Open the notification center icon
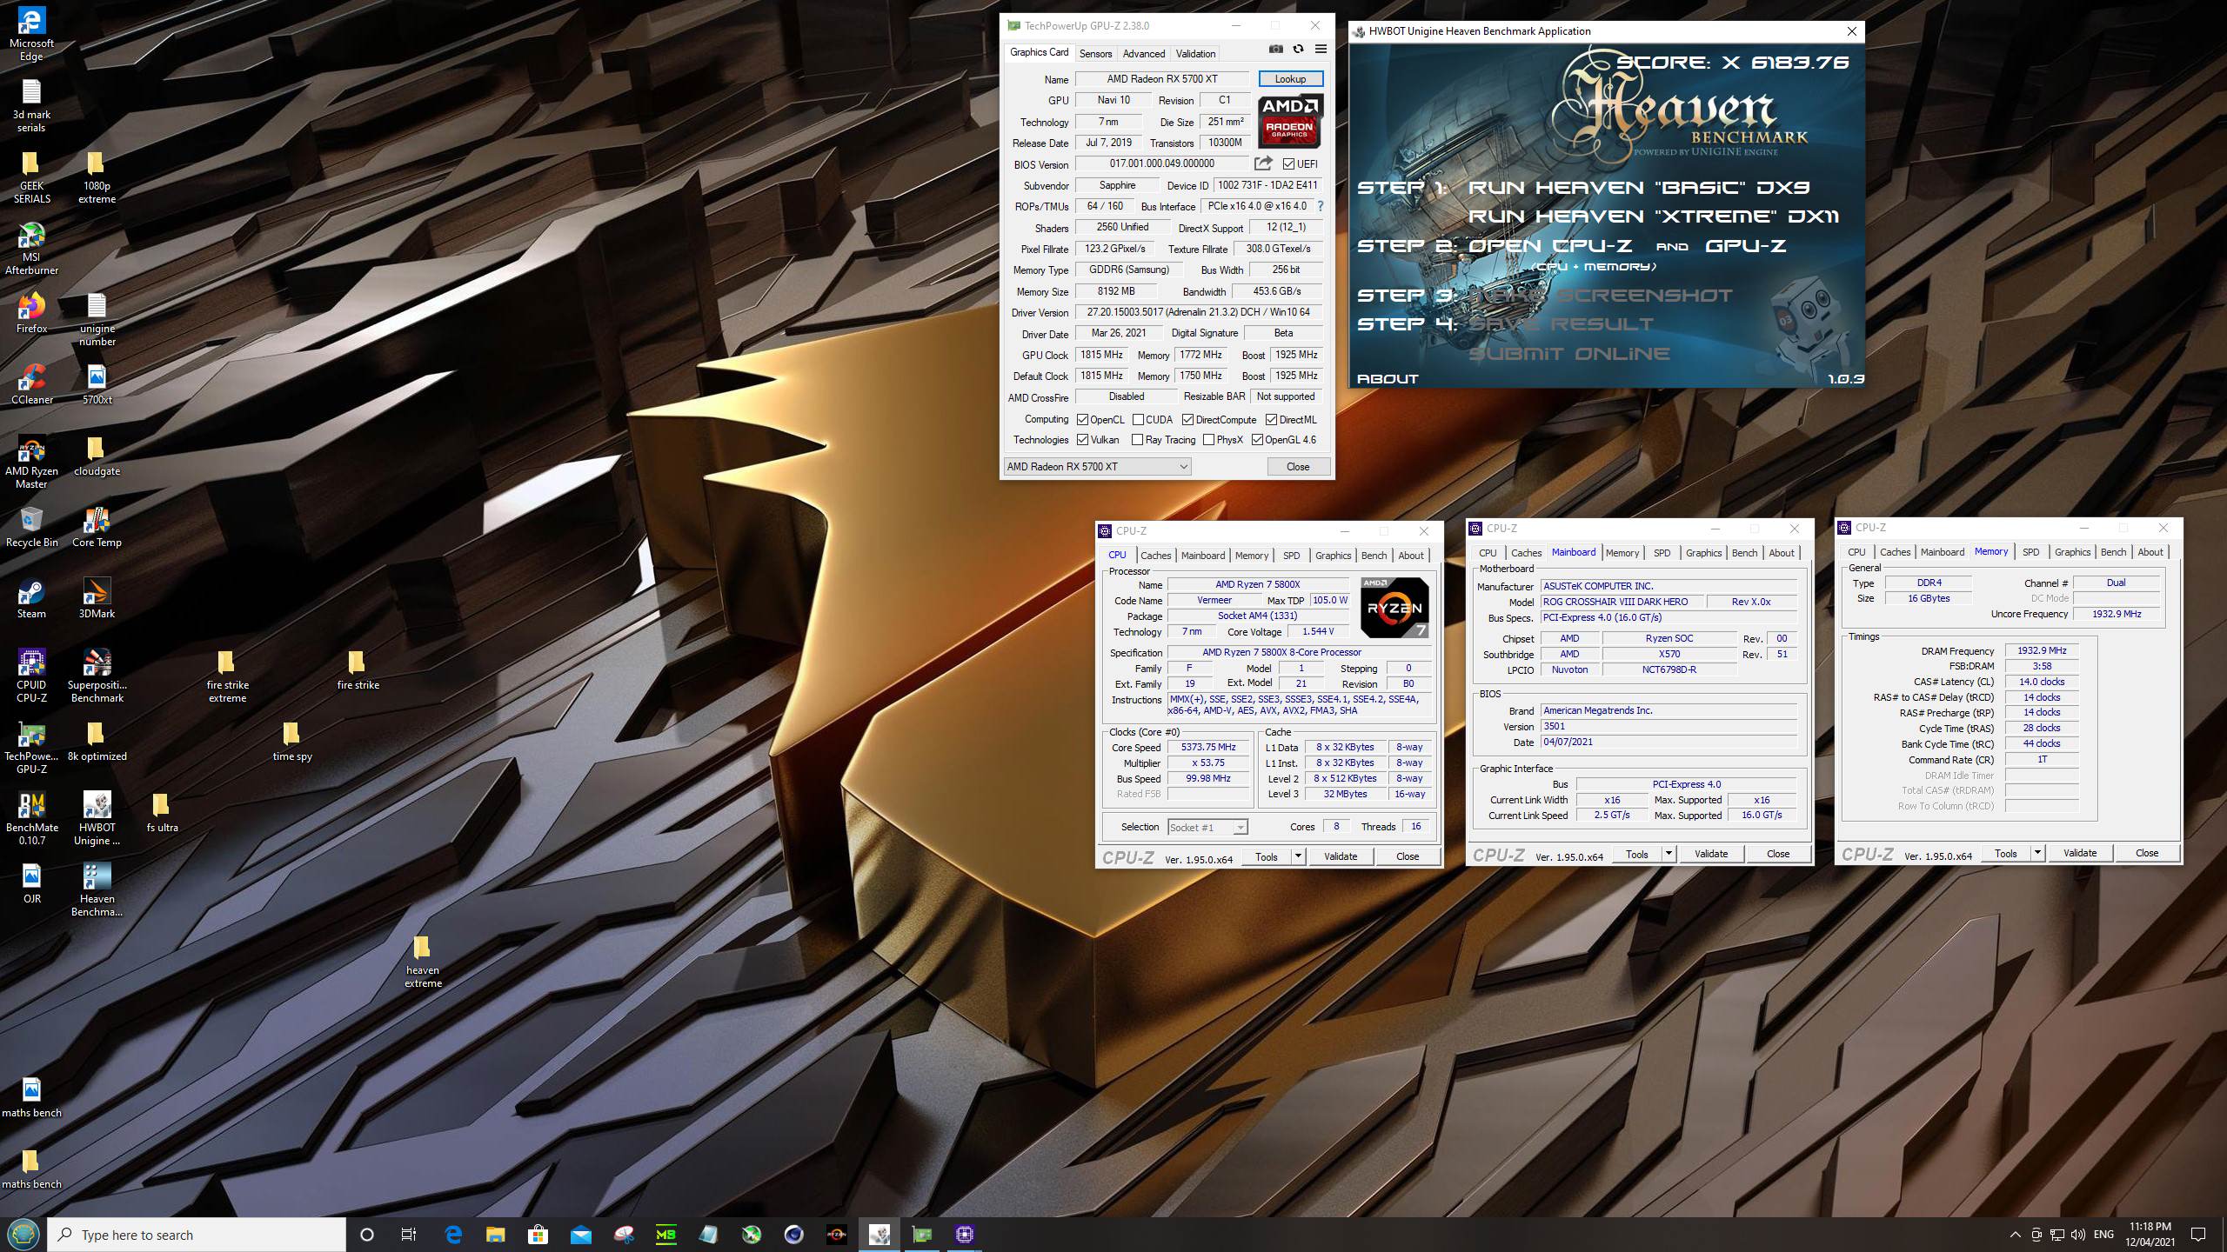This screenshot has height=1252, width=2227. click(2198, 1235)
